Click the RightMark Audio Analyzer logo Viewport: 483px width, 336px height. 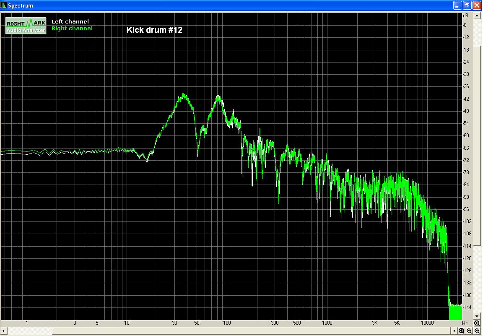click(x=26, y=26)
